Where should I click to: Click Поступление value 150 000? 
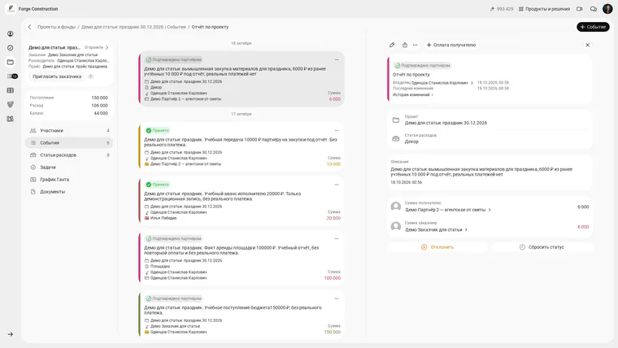click(99, 98)
